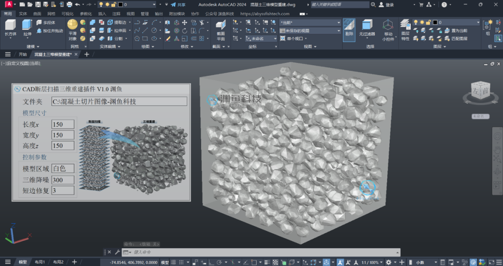Switch to the 可视化 ribbon tab

pos(68,14)
